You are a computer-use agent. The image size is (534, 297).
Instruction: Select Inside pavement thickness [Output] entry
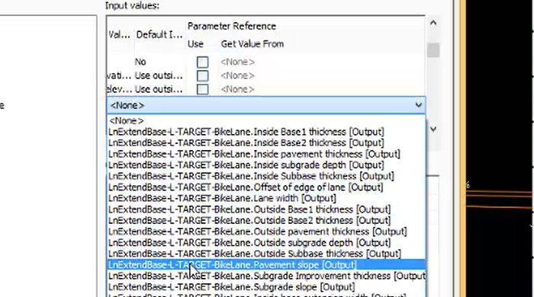click(x=266, y=154)
